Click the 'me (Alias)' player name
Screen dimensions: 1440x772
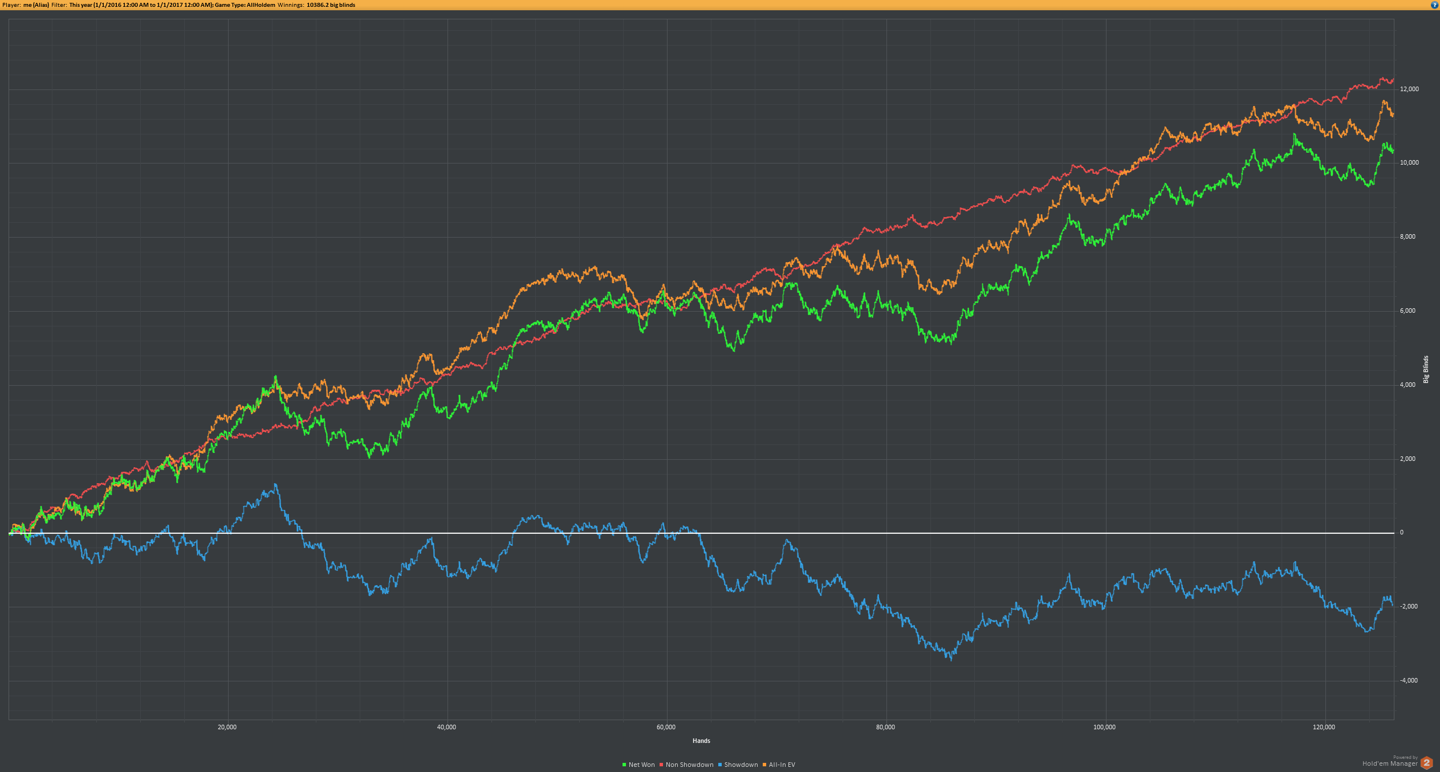[36, 5]
